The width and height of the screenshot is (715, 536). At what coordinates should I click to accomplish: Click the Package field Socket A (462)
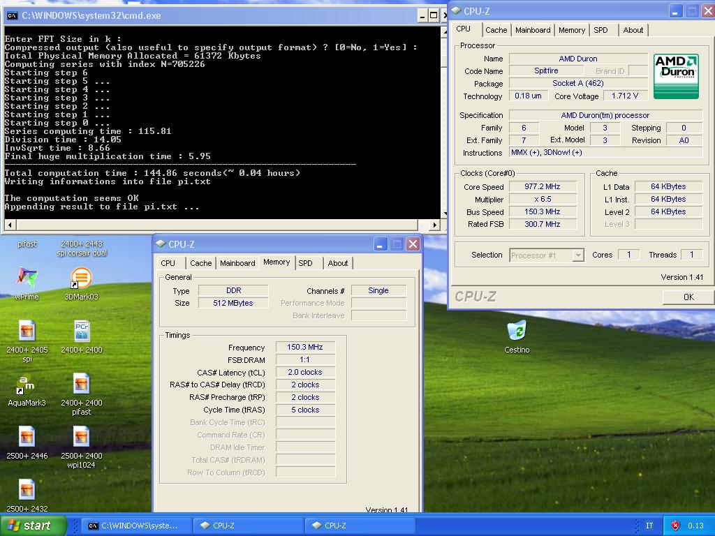pyautogui.click(x=578, y=83)
